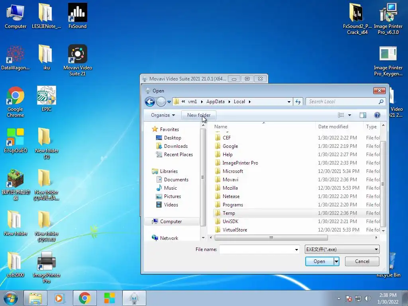Show hidden system tray icons

[x=339, y=298]
